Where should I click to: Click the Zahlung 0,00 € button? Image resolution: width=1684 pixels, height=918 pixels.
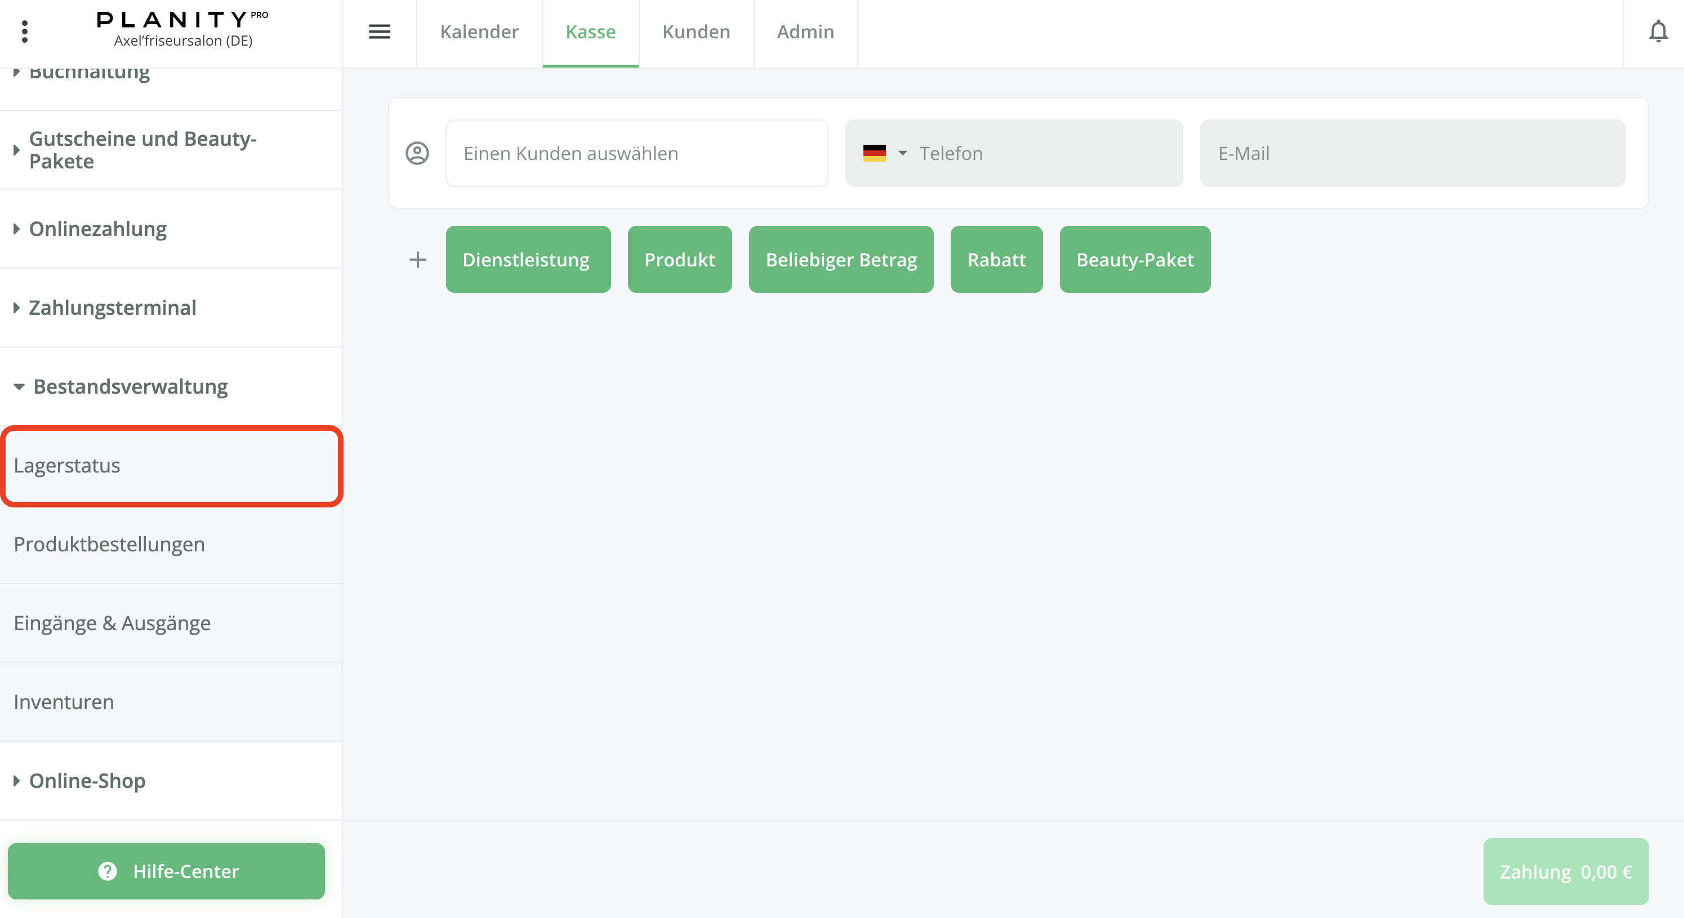(x=1565, y=871)
